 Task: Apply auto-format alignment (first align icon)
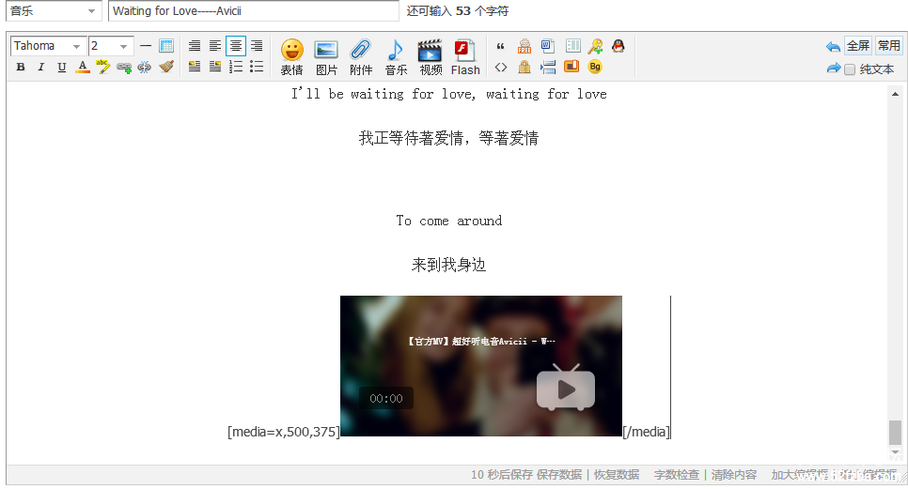click(195, 46)
